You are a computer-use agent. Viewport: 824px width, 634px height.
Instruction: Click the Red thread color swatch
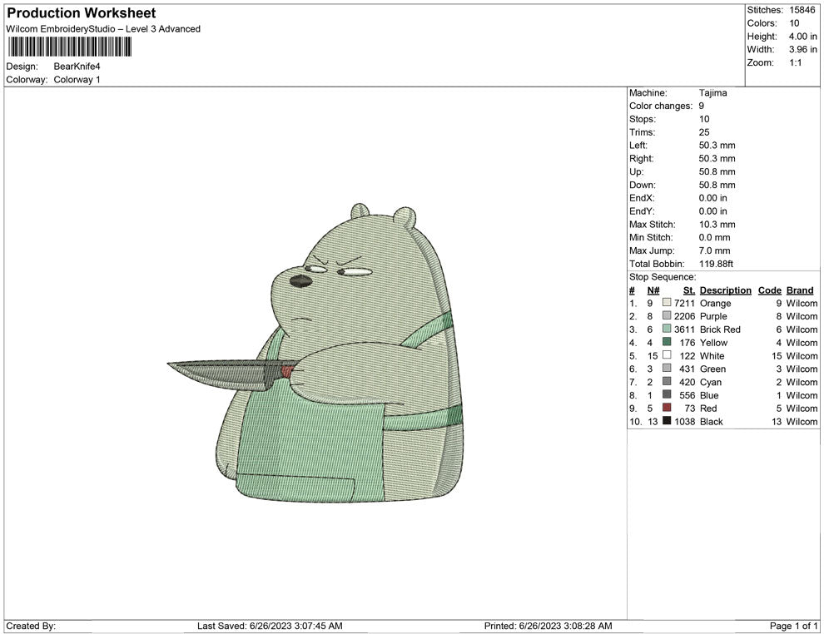(x=667, y=408)
